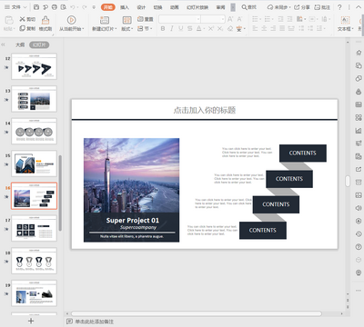This screenshot has width=364, height=327.
Task: Select slide 18 thumbnail with medals
Action: [x=34, y=261]
